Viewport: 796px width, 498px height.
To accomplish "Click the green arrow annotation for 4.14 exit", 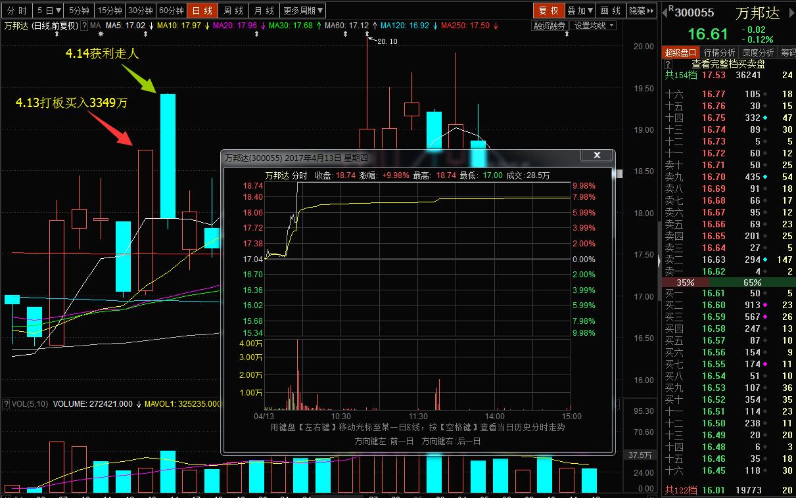I will (x=143, y=78).
